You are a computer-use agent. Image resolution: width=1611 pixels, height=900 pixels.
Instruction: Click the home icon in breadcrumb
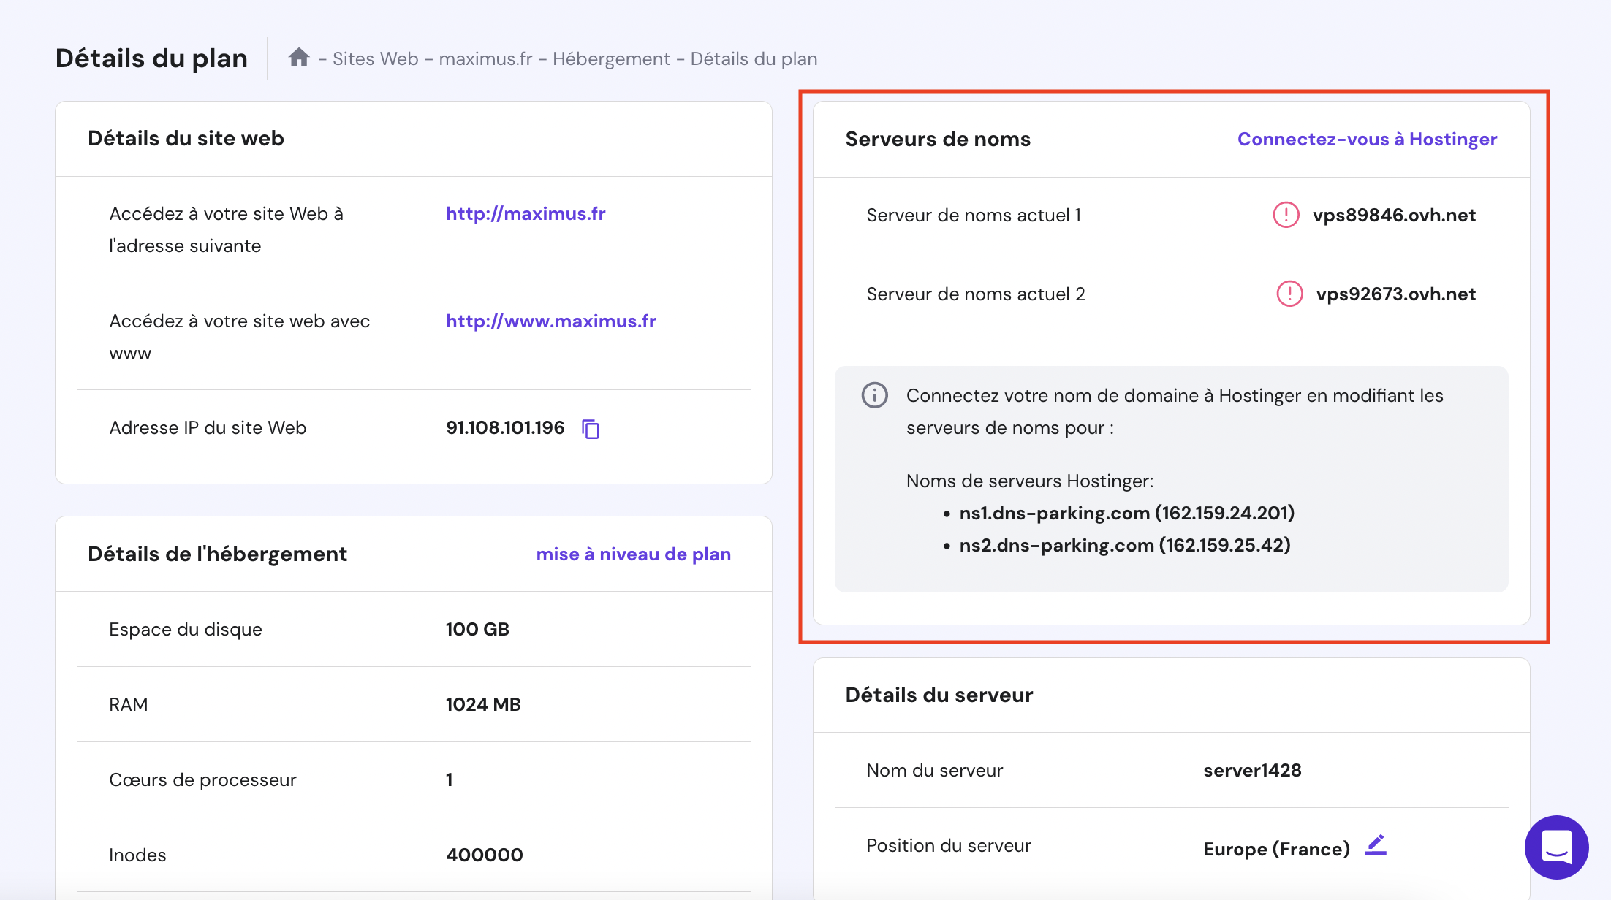pos(298,58)
